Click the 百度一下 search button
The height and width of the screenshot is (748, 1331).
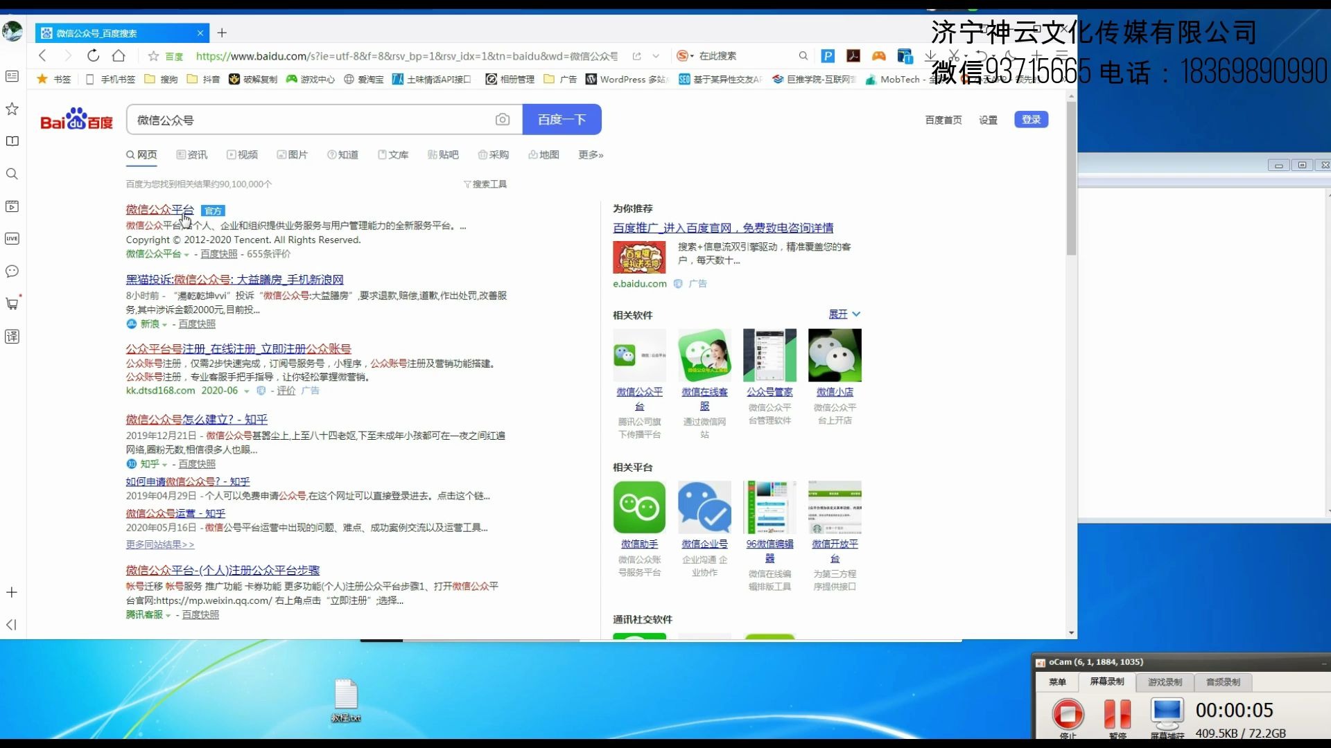[x=562, y=119]
